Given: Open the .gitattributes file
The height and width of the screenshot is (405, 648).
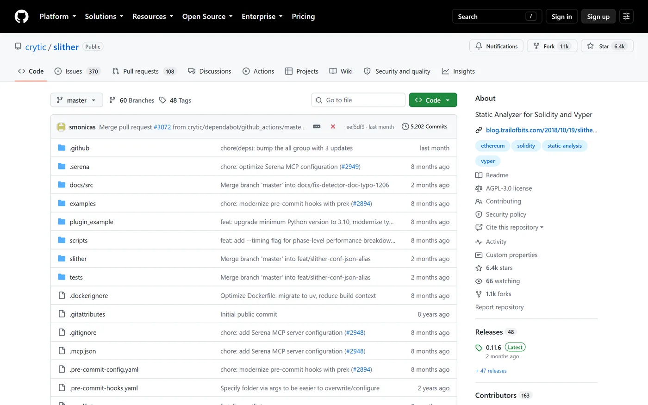Looking at the screenshot, I should 87,314.
